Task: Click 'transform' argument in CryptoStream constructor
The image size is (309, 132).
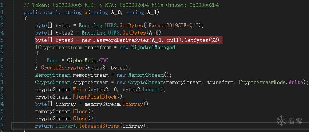Action: pyautogui.click(x=221, y=82)
